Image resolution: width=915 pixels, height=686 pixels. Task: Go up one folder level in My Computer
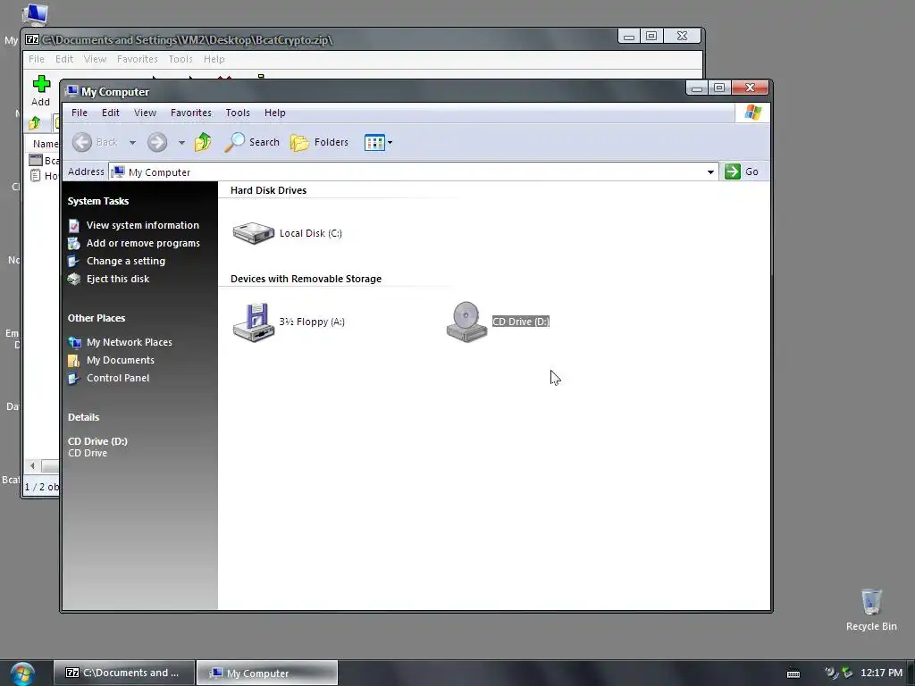pos(203,142)
